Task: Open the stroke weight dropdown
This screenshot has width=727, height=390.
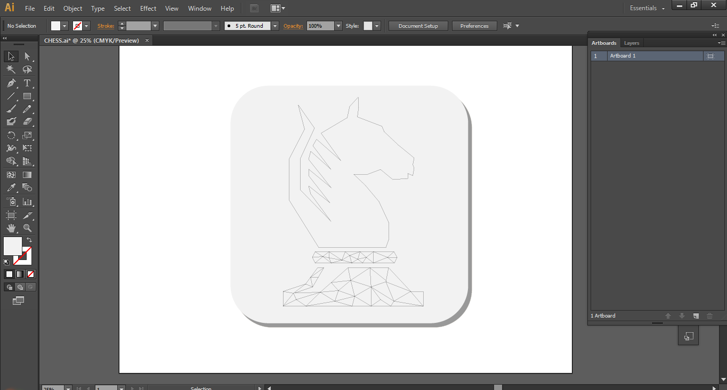Action: 155,26
